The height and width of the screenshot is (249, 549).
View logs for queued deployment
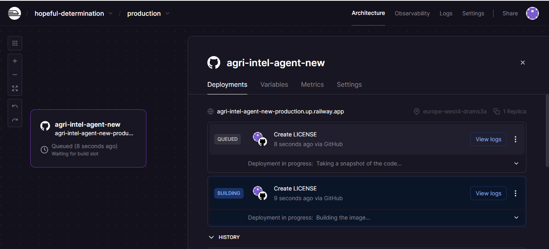coord(488,139)
